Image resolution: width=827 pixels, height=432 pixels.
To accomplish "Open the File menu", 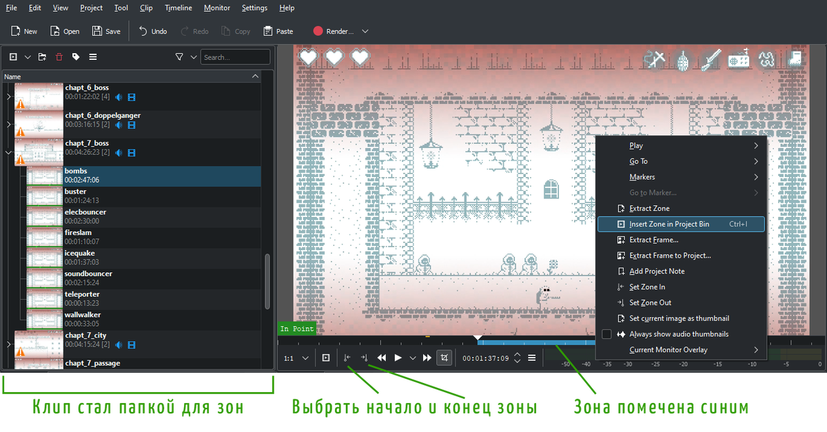I will click(11, 8).
